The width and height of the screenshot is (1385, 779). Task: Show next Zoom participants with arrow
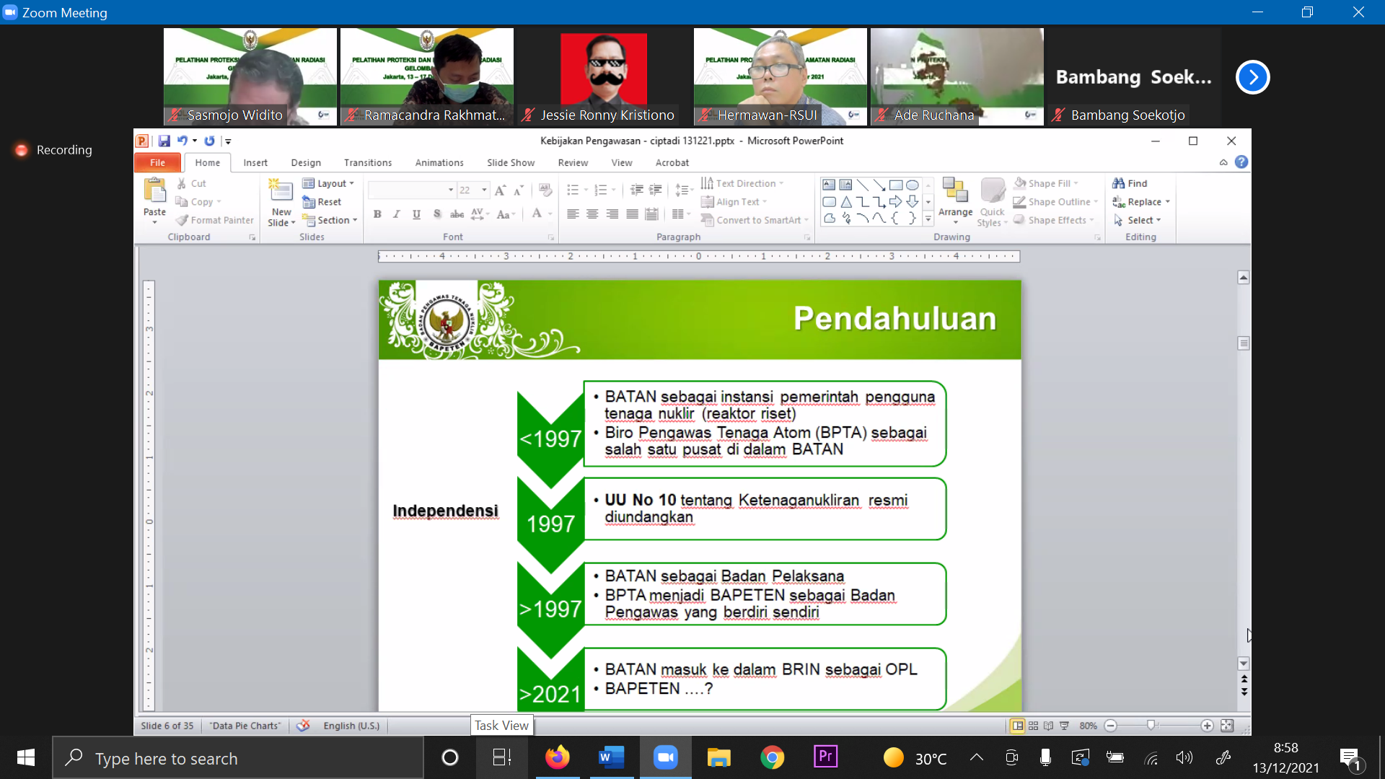tap(1253, 77)
